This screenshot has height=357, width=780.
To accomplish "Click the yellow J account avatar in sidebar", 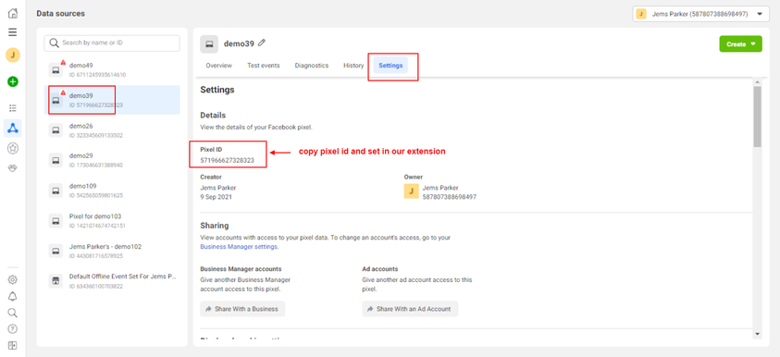I will 13,55.
